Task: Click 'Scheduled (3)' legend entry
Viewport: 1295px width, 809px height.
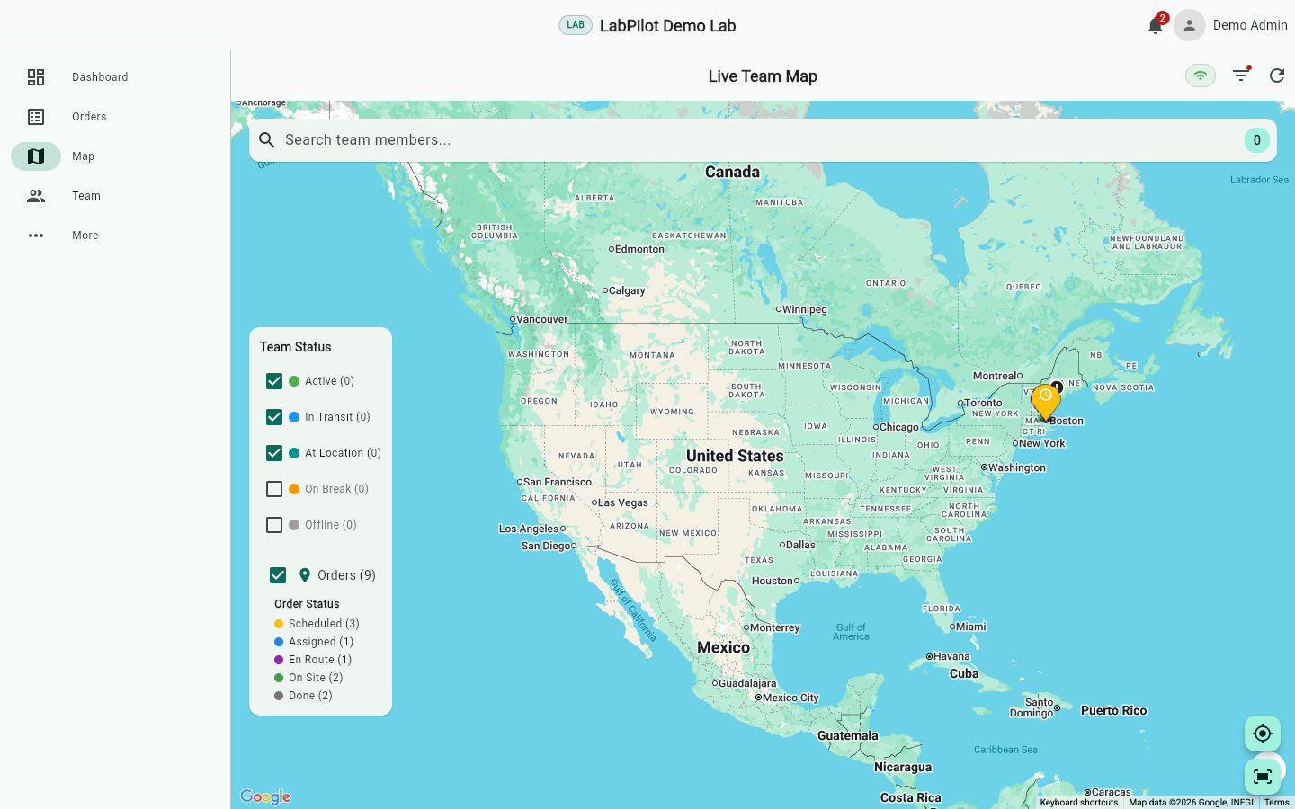Action: click(x=317, y=624)
